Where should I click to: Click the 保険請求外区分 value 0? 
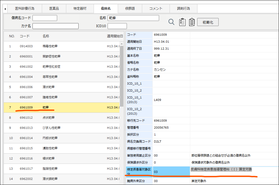click(155, 162)
